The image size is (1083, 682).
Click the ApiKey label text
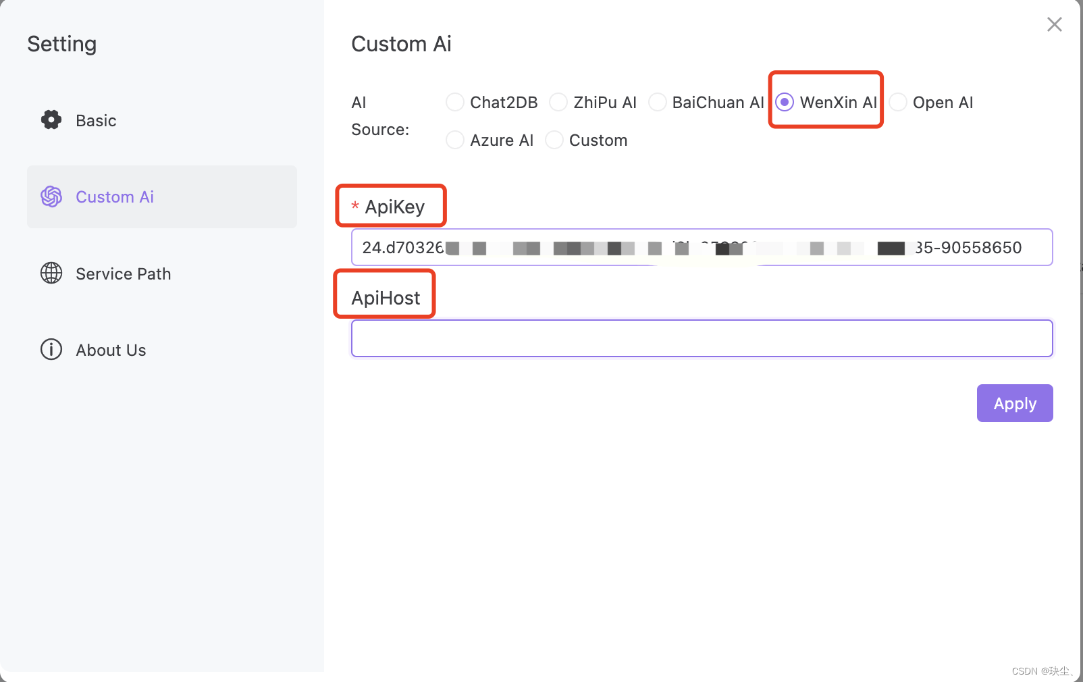pos(395,207)
